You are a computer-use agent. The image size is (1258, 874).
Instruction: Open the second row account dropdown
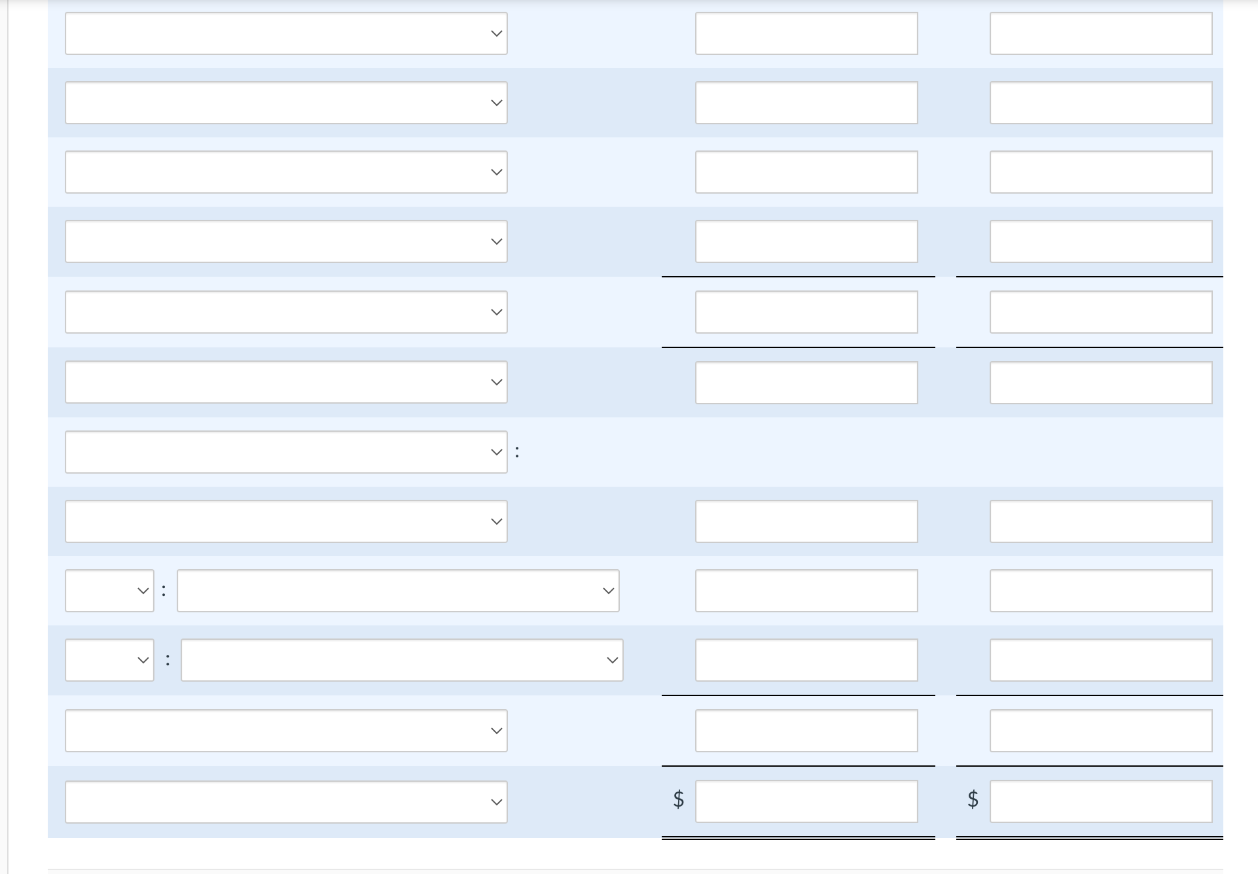click(286, 102)
